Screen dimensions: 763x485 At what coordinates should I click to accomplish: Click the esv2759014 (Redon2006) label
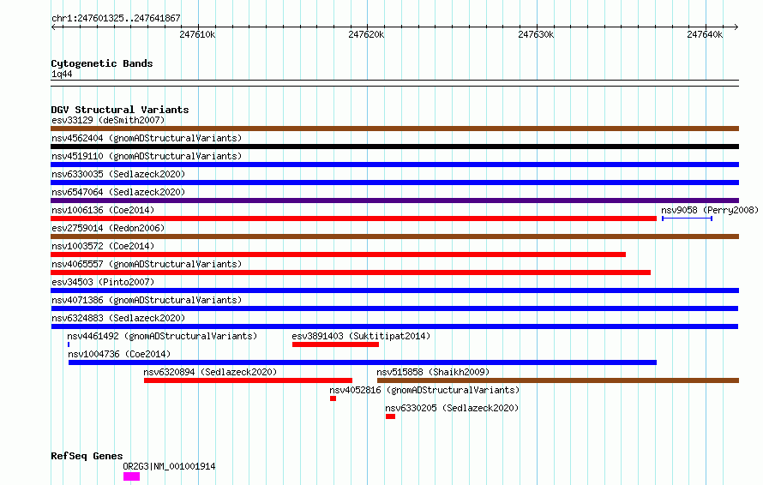[108, 228]
